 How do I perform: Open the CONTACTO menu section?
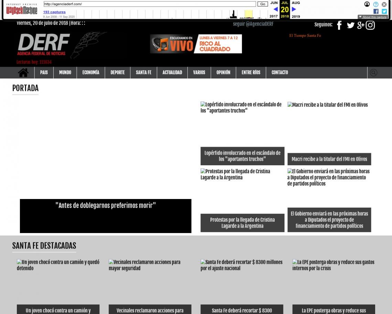[x=280, y=73]
